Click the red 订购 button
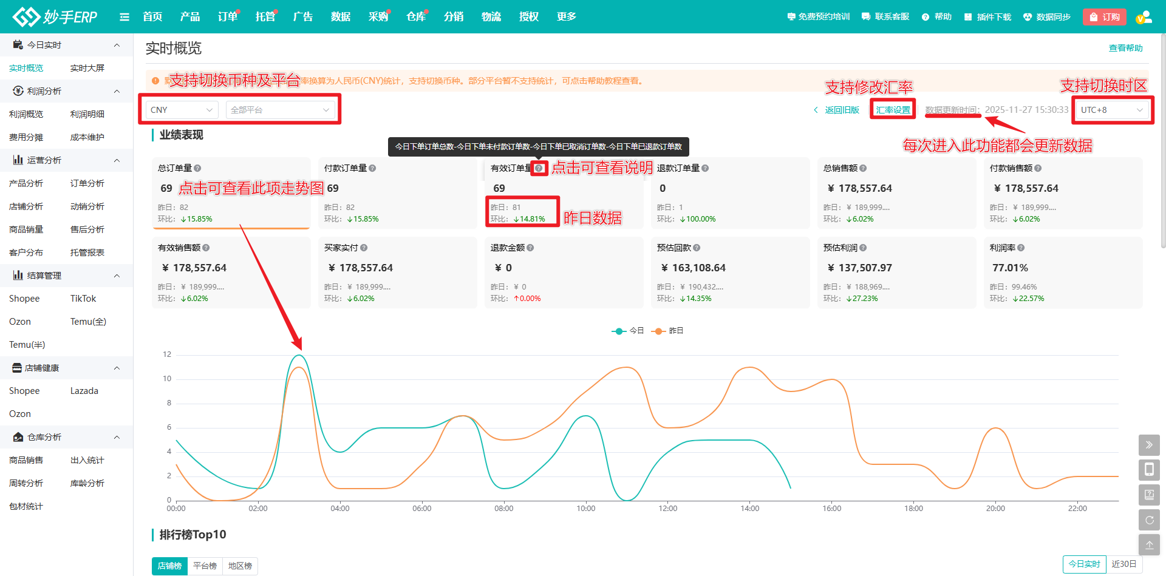Image resolution: width=1166 pixels, height=576 pixels. coord(1105,17)
